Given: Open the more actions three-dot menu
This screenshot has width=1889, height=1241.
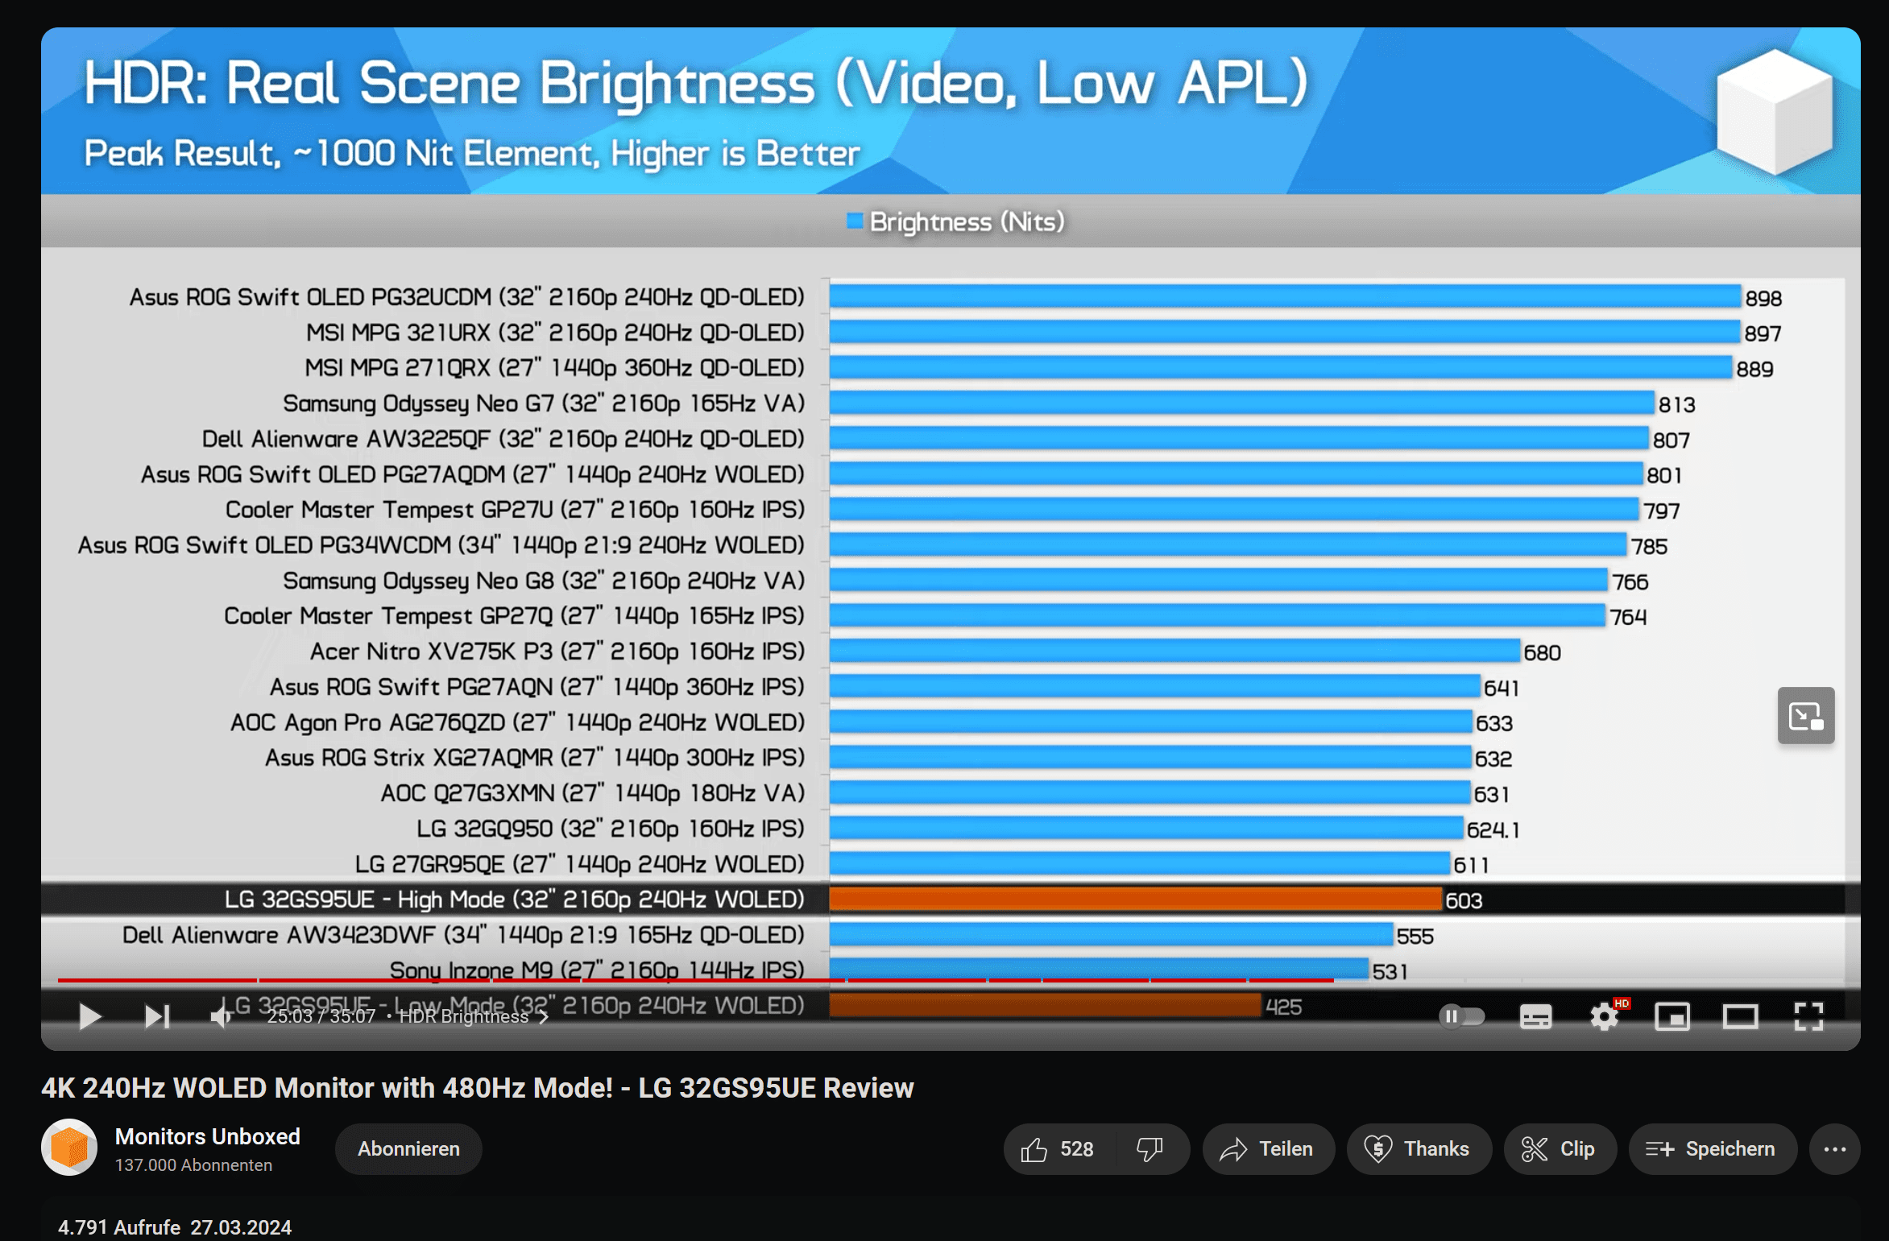Looking at the screenshot, I should [x=1834, y=1149].
